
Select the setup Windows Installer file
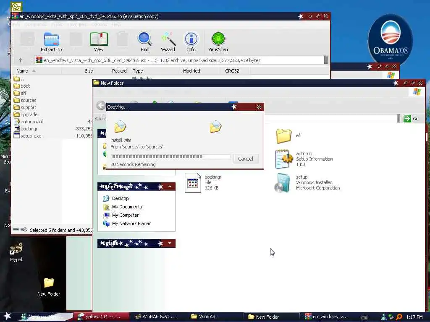click(307, 183)
